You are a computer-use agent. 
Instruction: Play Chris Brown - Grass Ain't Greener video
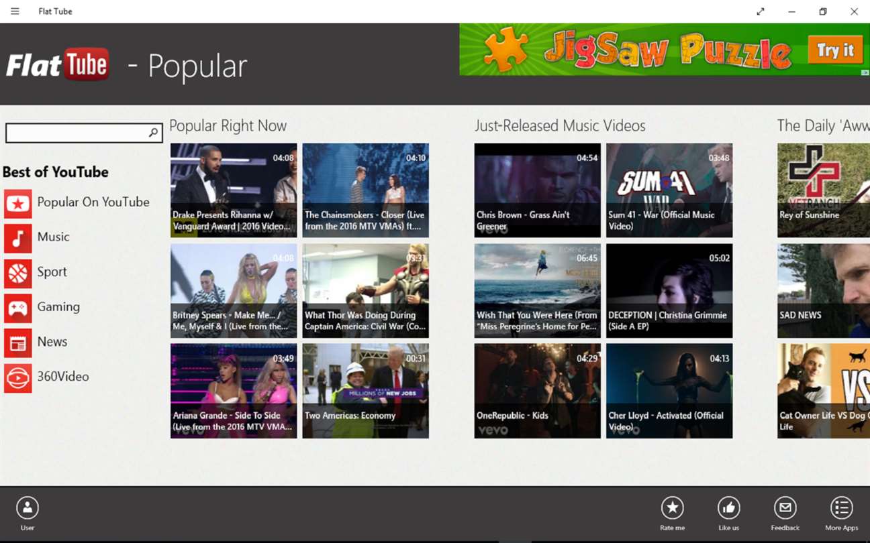(x=537, y=190)
